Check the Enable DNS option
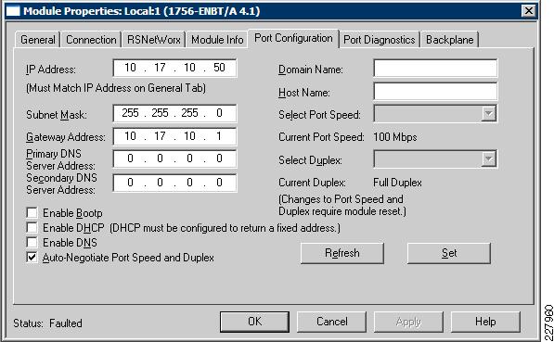 click(x=32, y=243)
